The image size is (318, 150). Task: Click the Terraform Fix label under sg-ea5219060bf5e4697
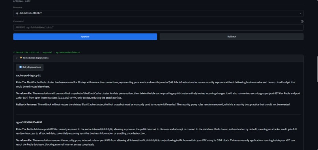pos(24,140)
